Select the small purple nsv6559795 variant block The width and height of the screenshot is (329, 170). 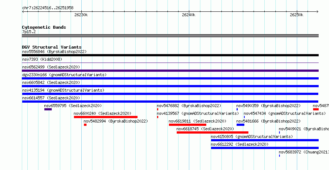[x=48, y=109]
